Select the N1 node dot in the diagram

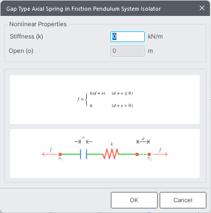pyautogui.click(x=60, y=154)
